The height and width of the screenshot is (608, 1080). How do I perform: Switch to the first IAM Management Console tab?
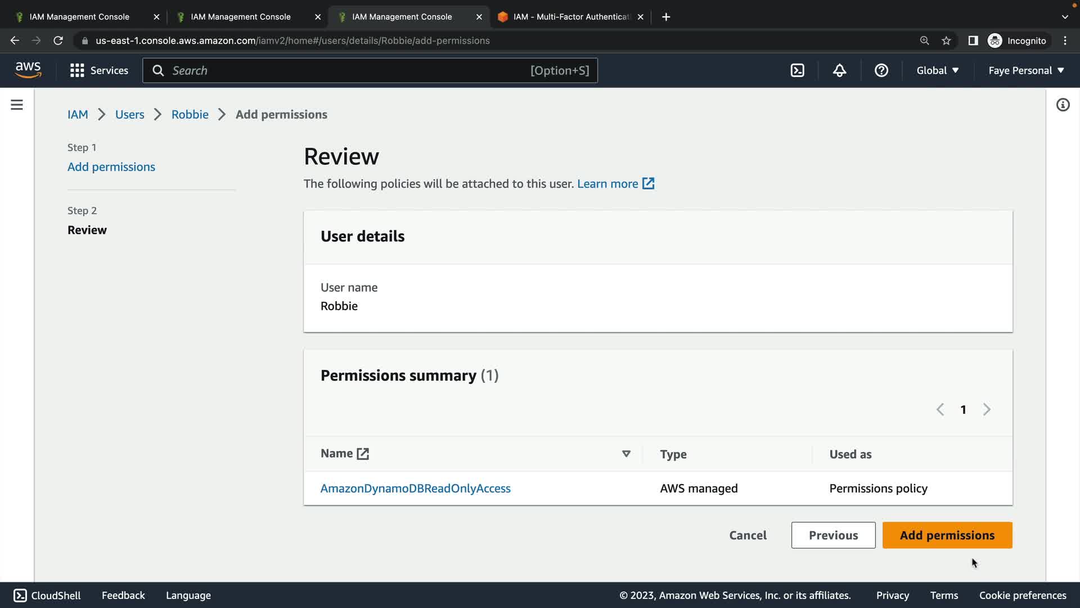[x=79, y=17]
